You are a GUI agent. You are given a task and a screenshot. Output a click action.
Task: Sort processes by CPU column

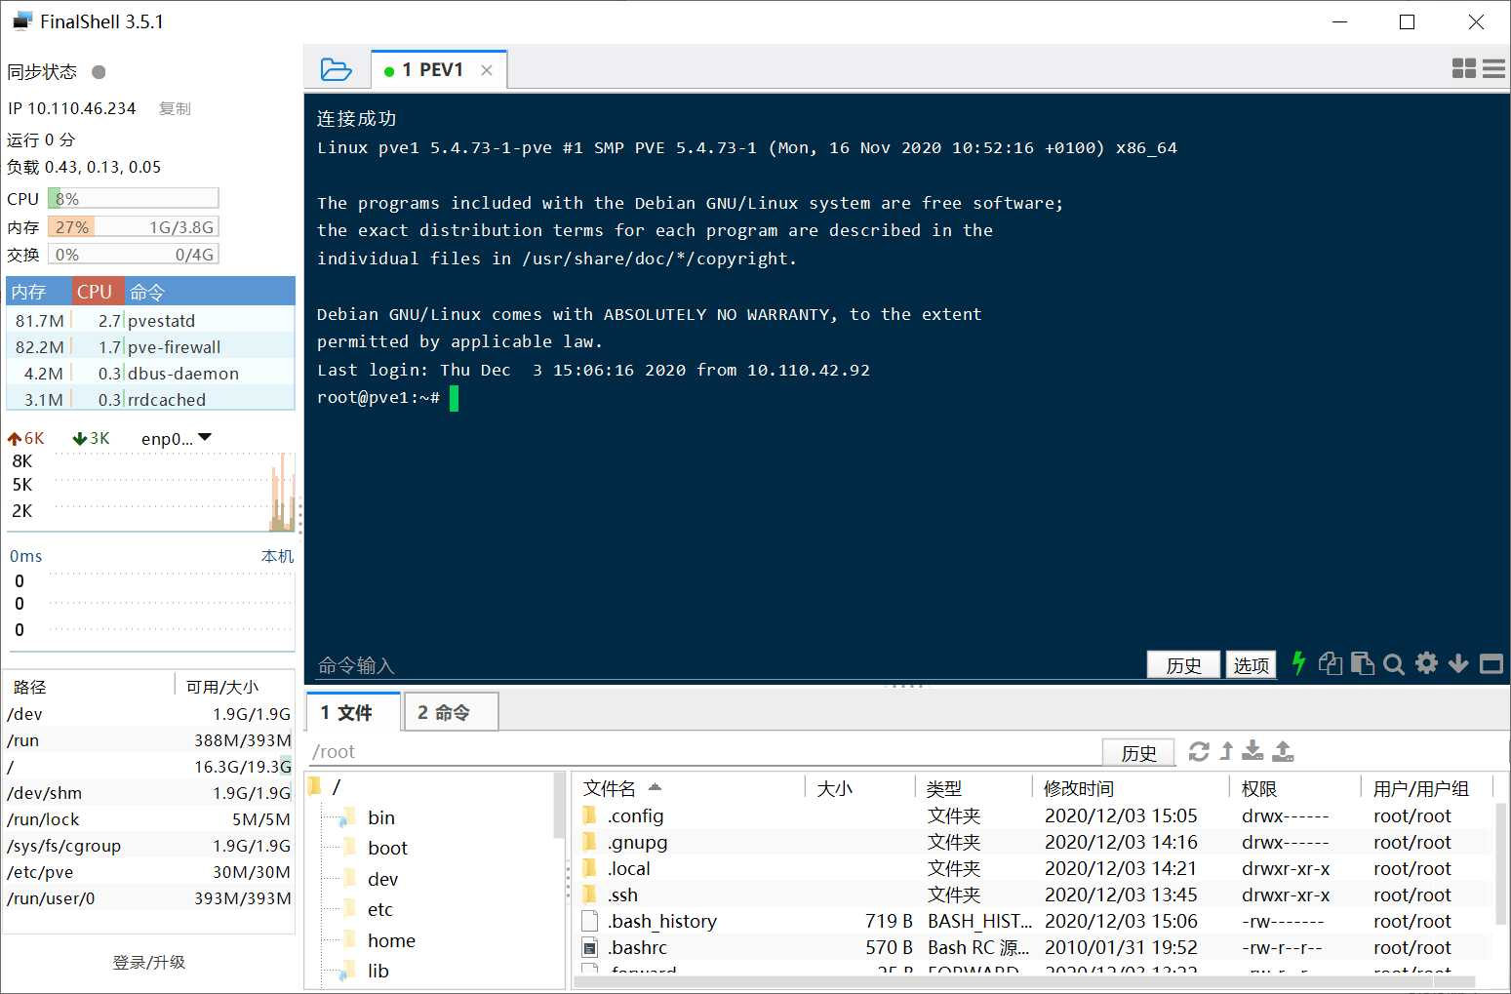coord(99,292)
